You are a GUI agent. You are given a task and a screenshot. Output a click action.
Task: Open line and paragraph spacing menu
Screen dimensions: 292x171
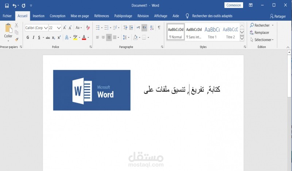click(126, 37)
